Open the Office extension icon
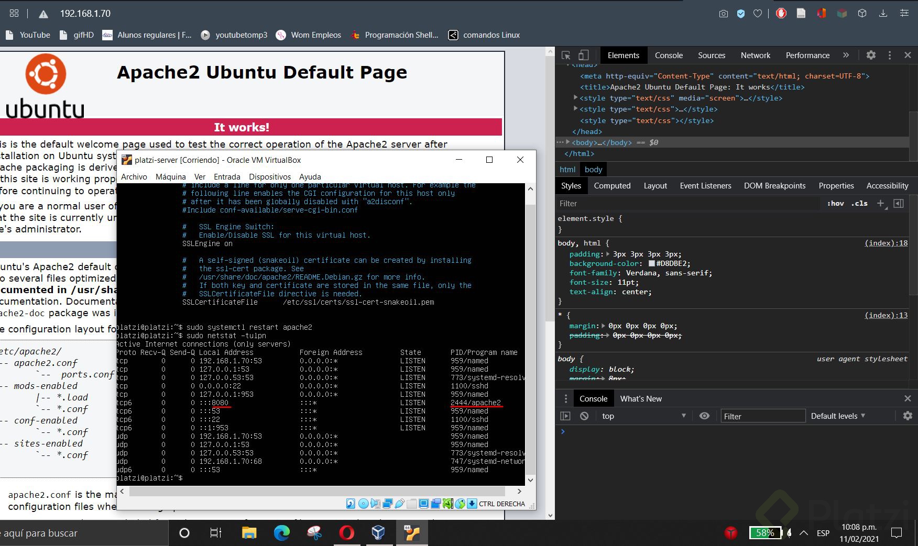 click(x=822, y=14)
